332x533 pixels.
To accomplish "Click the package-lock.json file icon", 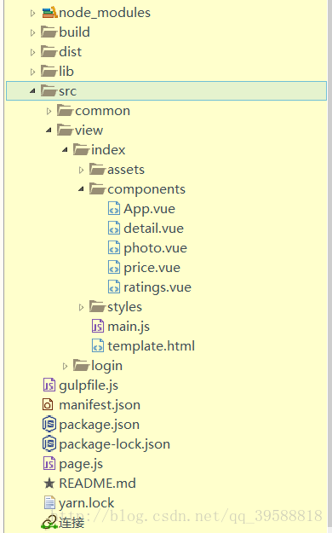I will (49, 444).
